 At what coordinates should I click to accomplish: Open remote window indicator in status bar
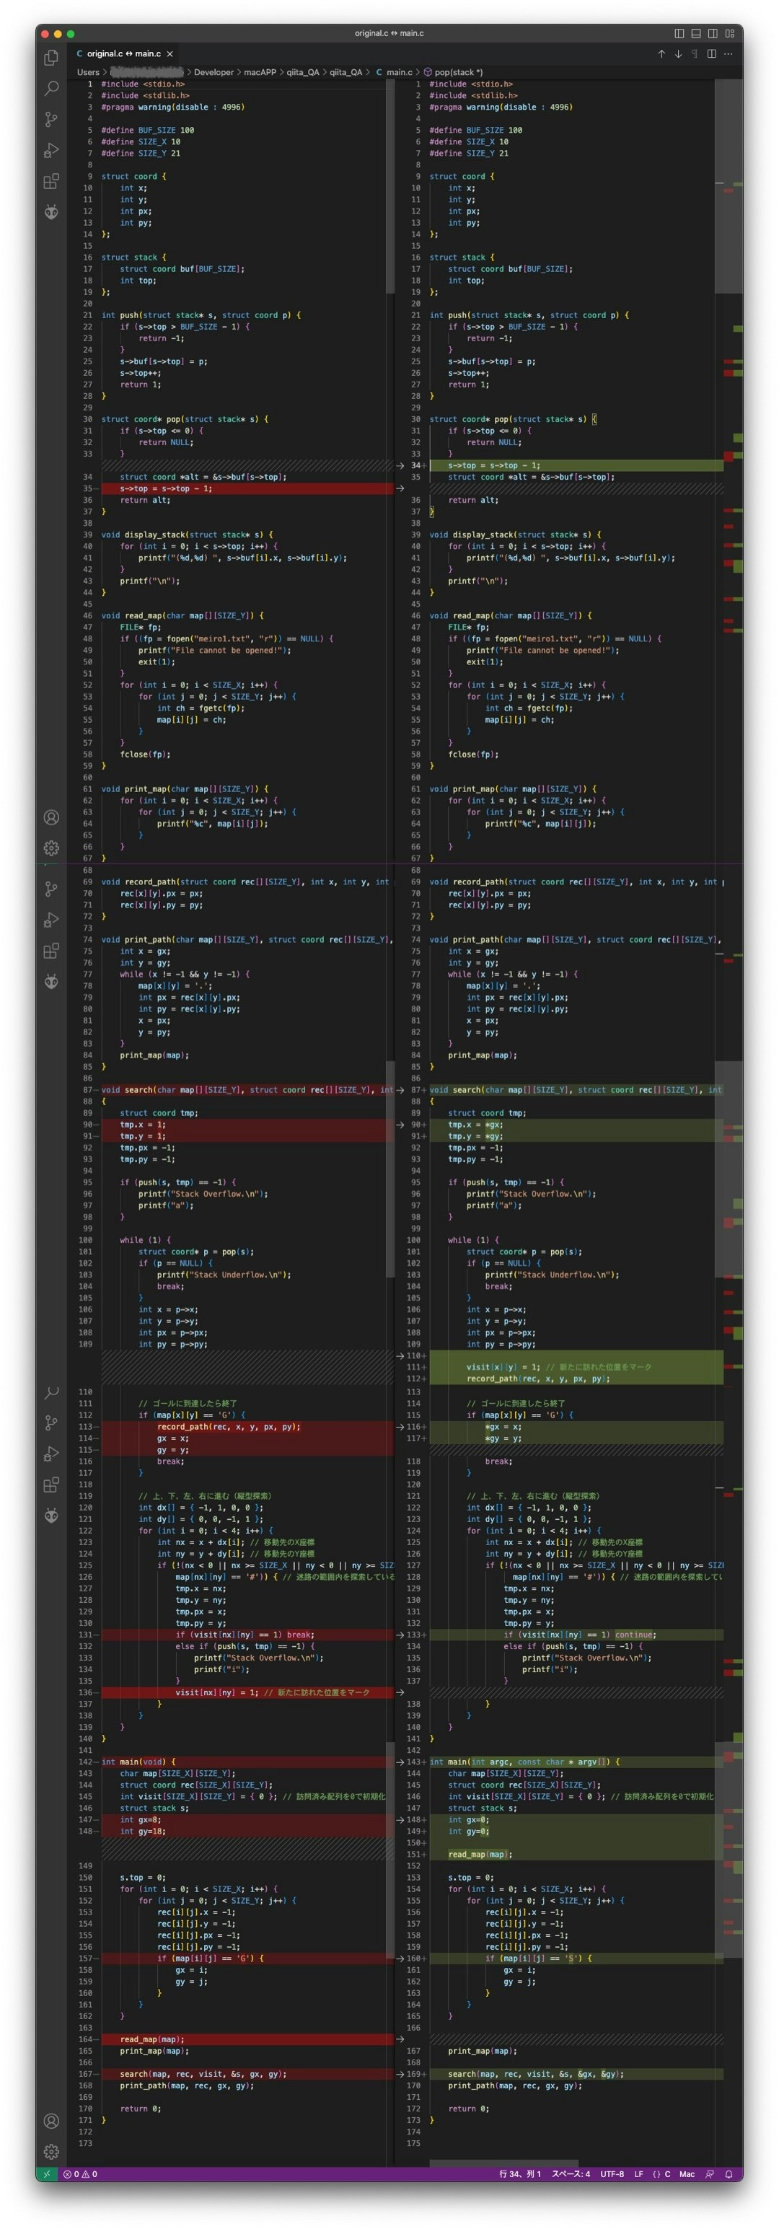click(47, 2173)
